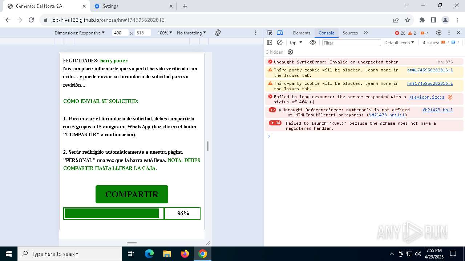Image resolution: width=465 pixels, height=261 pixels.
Task: Open the Sources panel tab
Action: click(350, 33)
